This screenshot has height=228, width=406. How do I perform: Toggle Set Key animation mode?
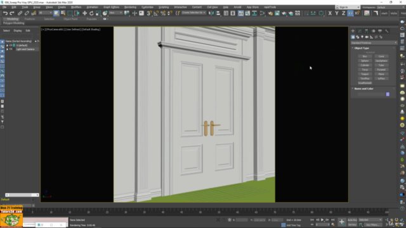(352, 225)
